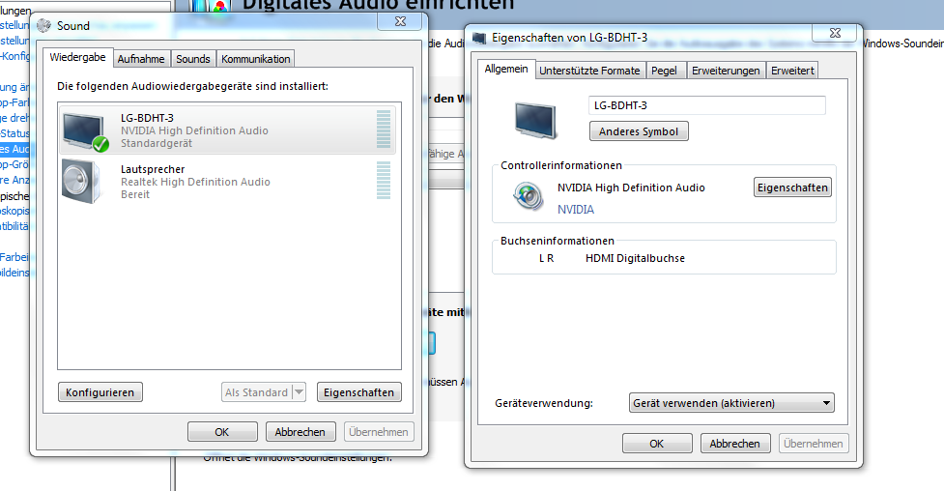Select the Allgemein tab

[506, 69]
